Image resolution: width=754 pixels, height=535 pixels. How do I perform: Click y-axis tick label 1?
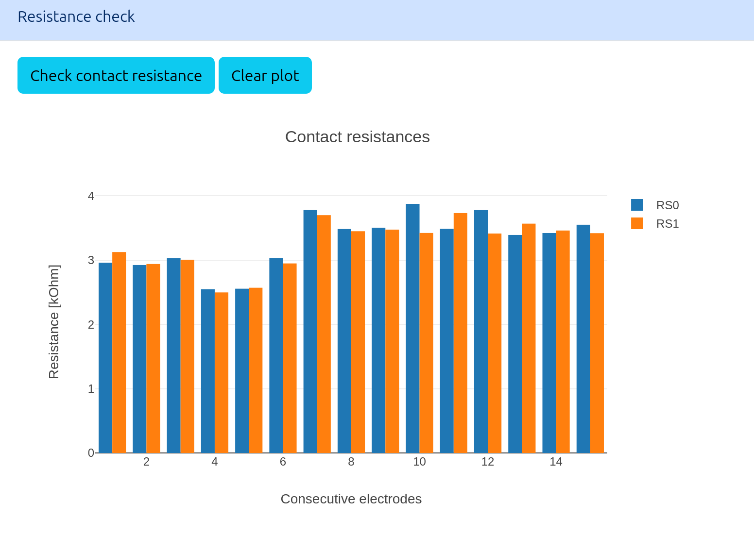(91, 389)
